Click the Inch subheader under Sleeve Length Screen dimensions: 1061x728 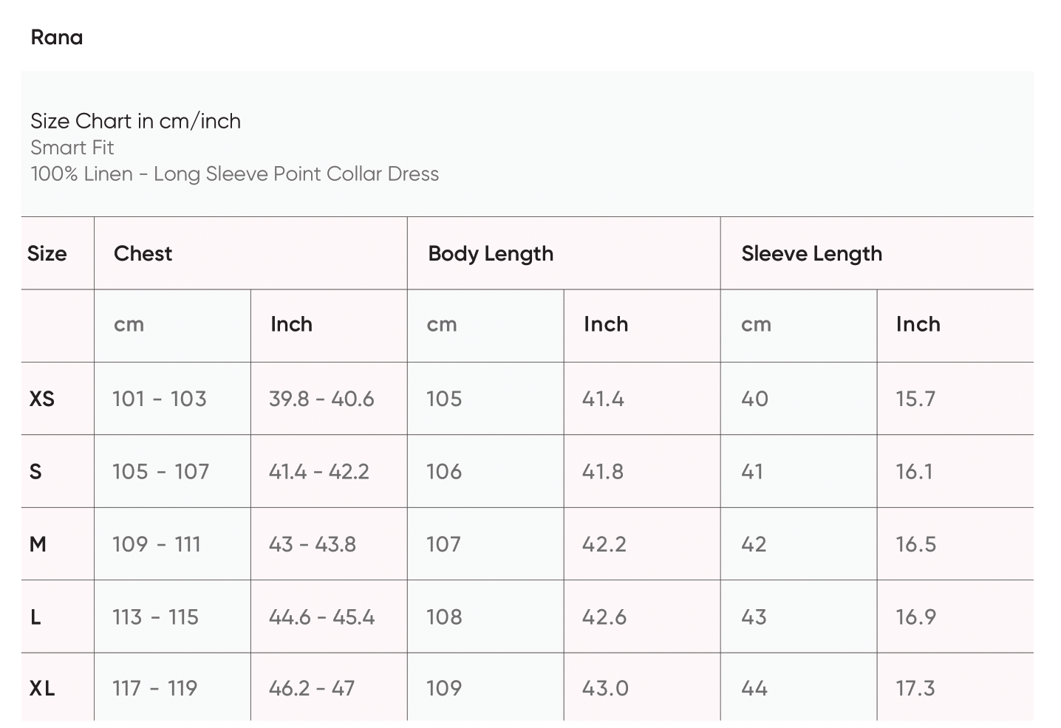(x=918, y=324)
